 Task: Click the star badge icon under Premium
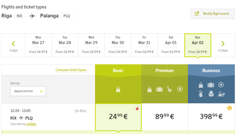pyautogui.click(x=180, y=89)
